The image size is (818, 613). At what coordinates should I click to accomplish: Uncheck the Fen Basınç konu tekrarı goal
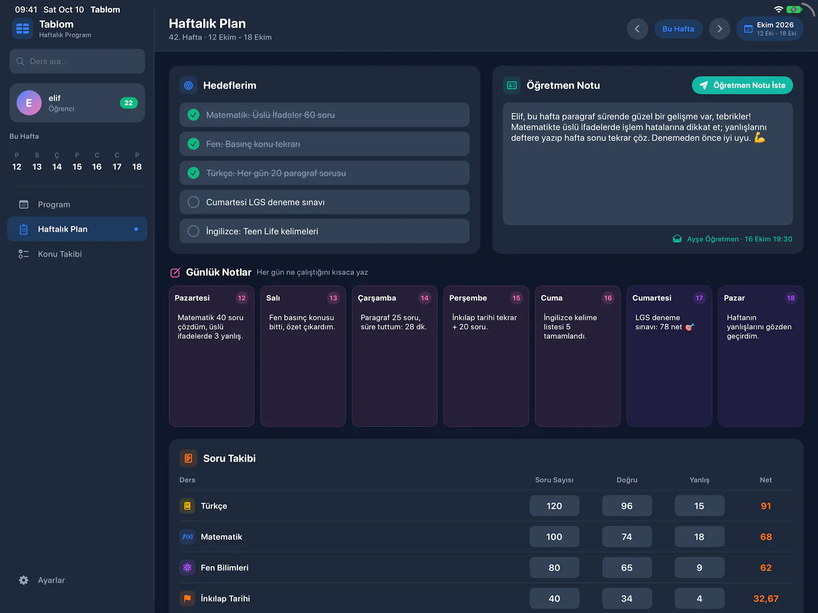coord(193,144)
